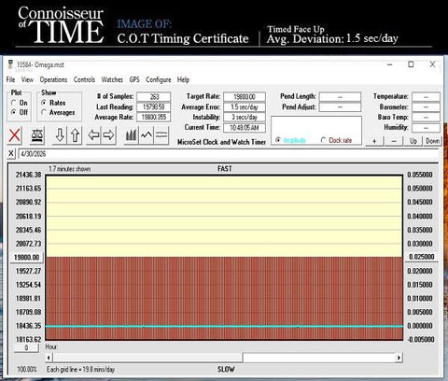Click the right arrow toolbar icon
This screenshot has width=448, height=381.
pos(108,135)
